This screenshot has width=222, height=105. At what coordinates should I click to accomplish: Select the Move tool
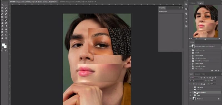point(2,5)
